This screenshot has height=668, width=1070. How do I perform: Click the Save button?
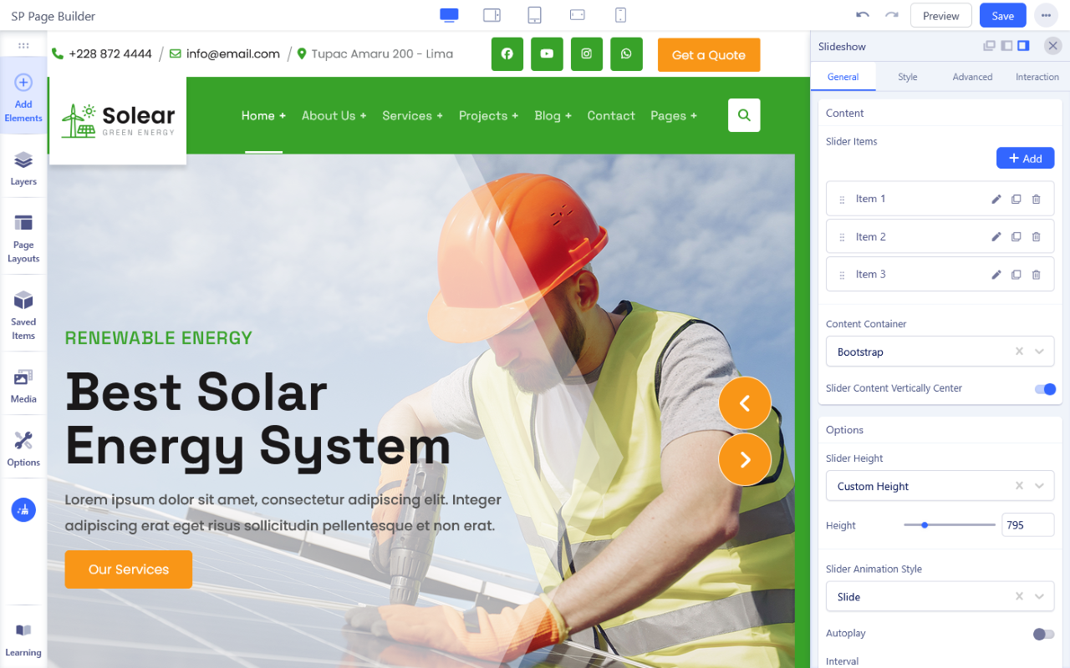pos(1002,16)
